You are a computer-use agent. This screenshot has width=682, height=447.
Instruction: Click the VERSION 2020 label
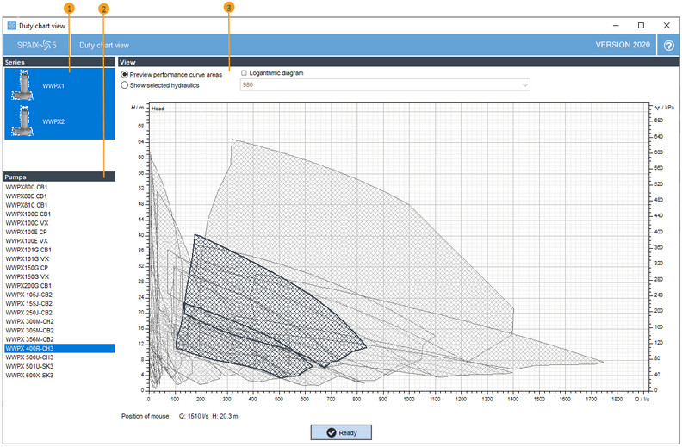(x=623, y=45)
